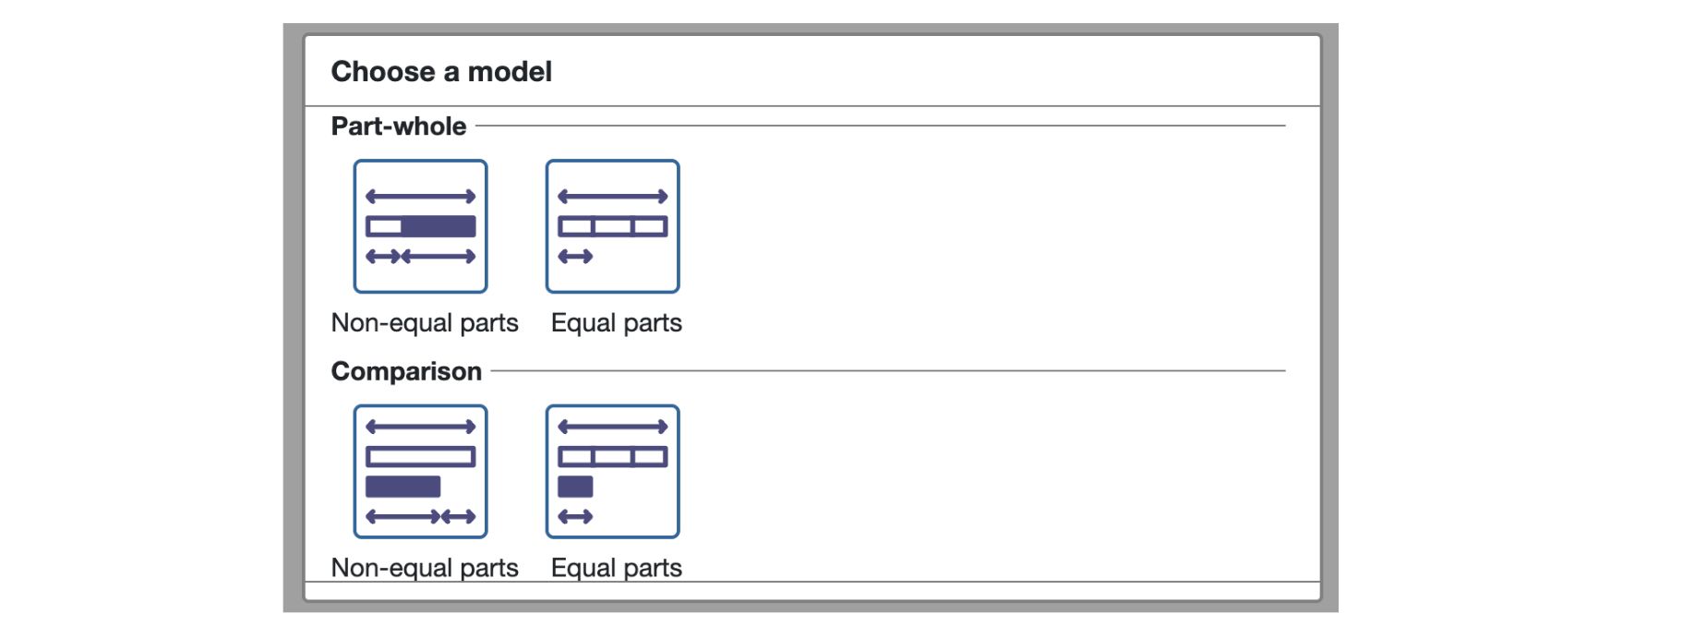Screen dimensions: 1695x626
Task: Click the partly filled bar in Part-whole Non-equal icon
Action: coord(420,226)
